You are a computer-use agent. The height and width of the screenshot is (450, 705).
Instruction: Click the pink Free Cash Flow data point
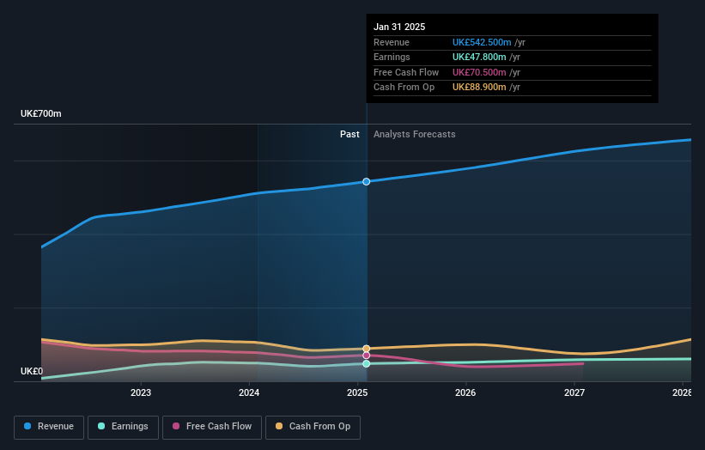(x=367, y=356)
